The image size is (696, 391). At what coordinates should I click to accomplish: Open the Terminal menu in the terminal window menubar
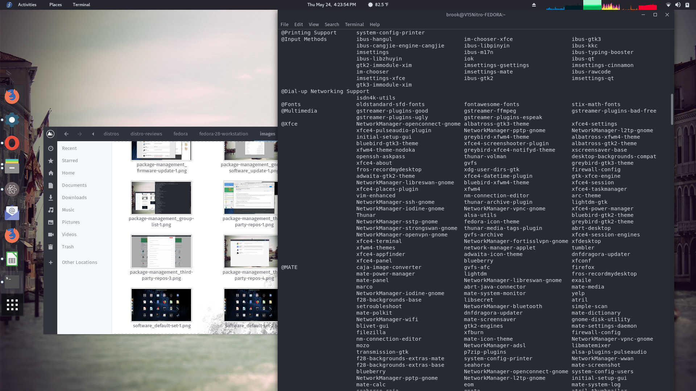(354, 24)
